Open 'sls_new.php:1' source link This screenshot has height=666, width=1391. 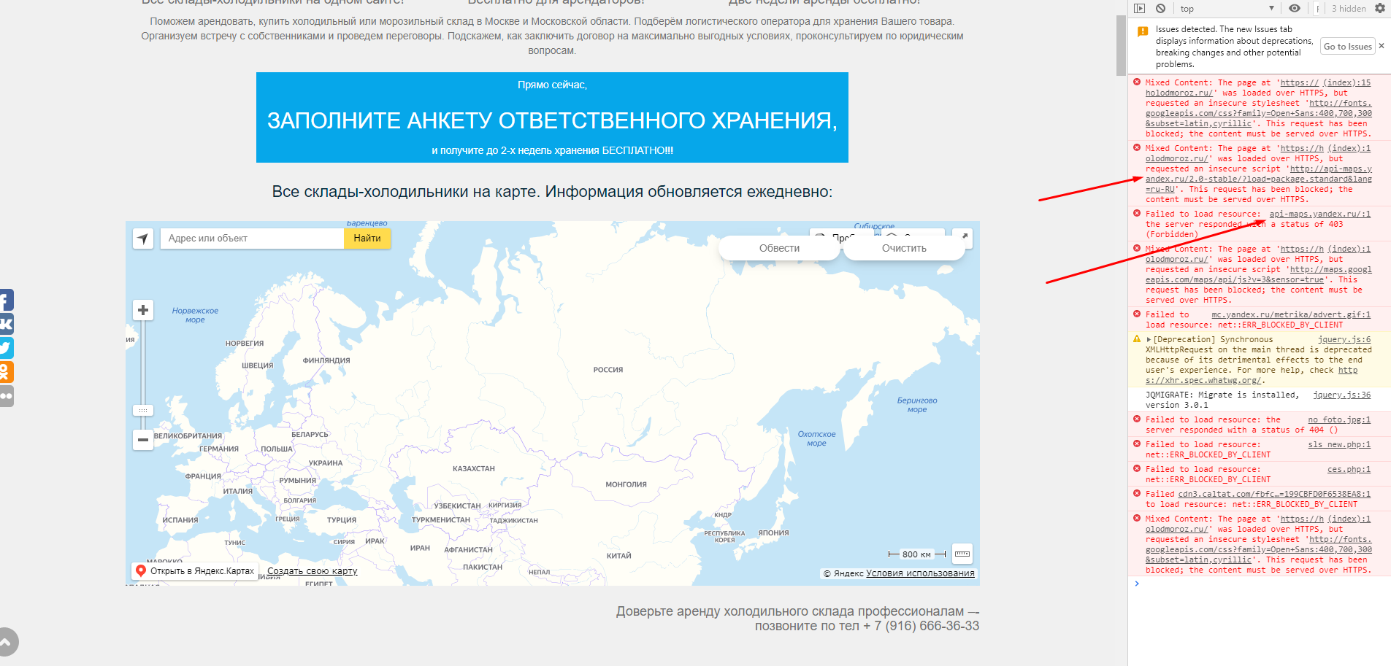coord(1339,444)
